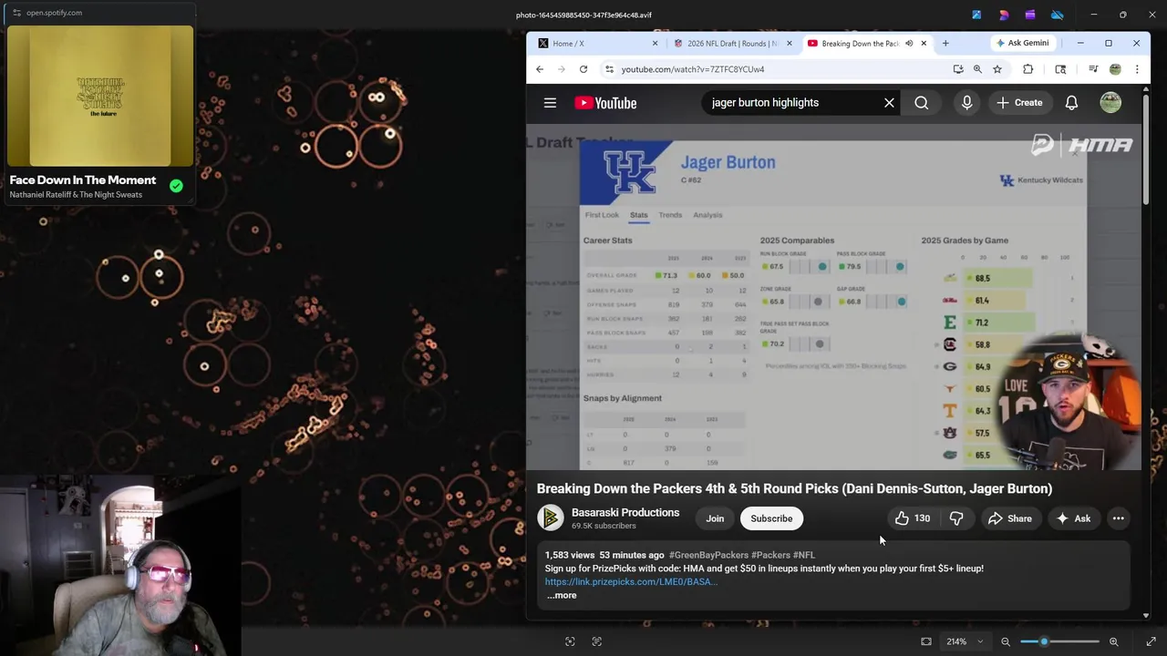Go back in the Chrome browser
Image resolution: width=1167 pixels, height=656 pixels.
point(540,69)
